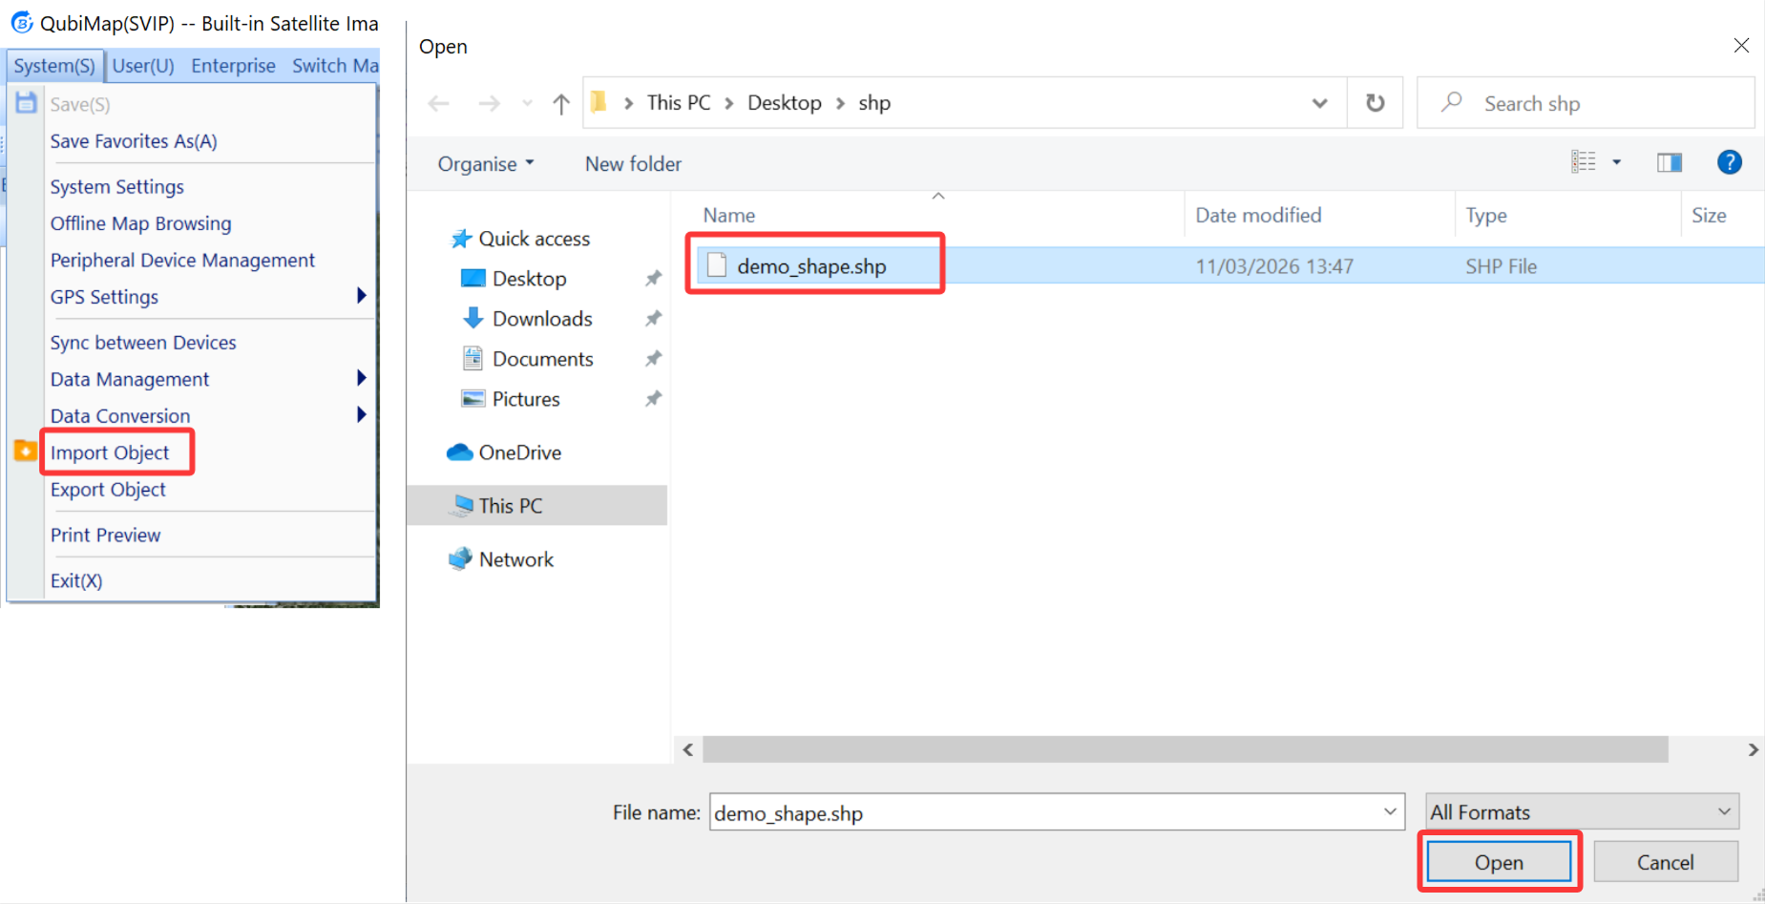Viewport: 1765px width, 904px height.
Task: Refresh the shp folder listing
Action: (x=1375, y=102)
